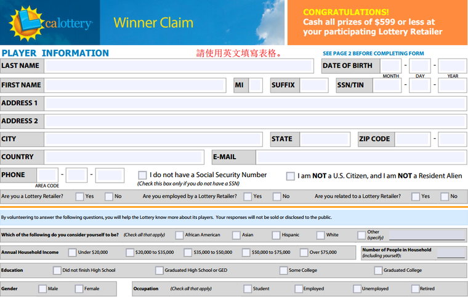Select Male gender checkbox
Image resolution: width=468 pixels, height=297 pixels.
(x=42, y=289)
